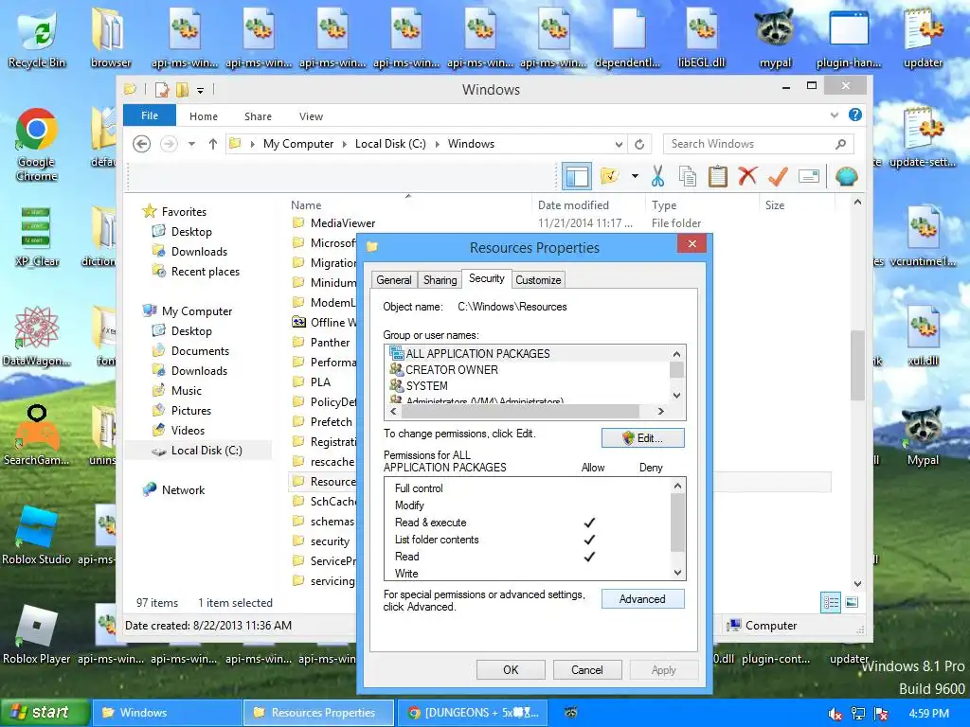The width and height of the screenshot is (970, 727).
Task: Open the Home ribbon tab
Action: point(204,116)
